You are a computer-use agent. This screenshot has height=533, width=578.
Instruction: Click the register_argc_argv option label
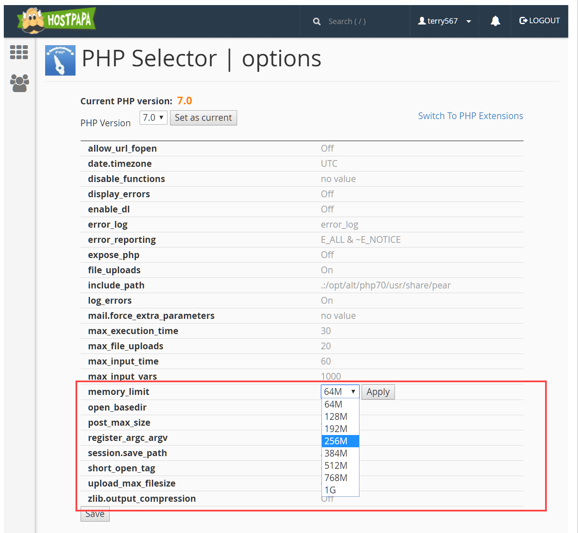point(128,438)
